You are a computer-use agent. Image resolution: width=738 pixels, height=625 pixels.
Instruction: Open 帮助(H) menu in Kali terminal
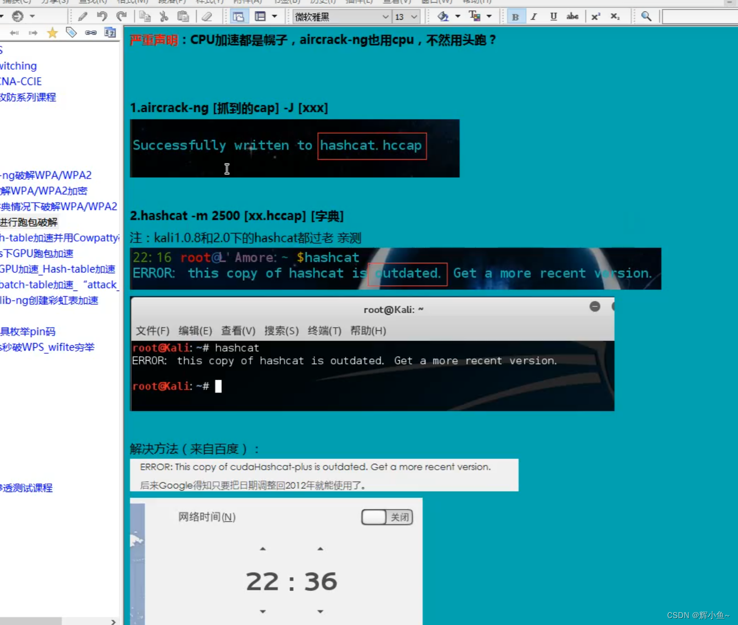click(368, 331)
